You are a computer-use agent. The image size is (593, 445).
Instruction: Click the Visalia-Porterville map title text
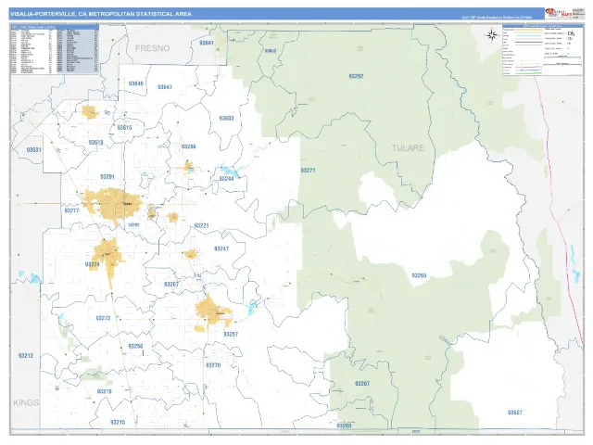101,14
